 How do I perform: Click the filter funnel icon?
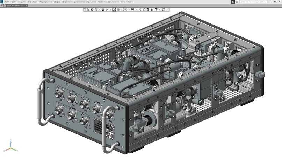[x=156, y=9]
